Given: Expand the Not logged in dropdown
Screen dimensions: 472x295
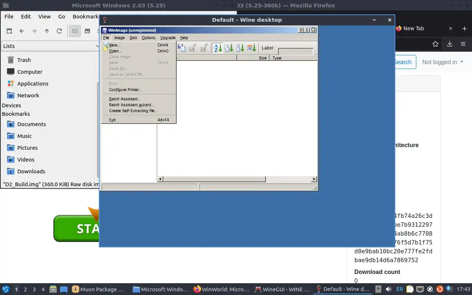Looking at the screenshot, I should pos(442,62).
